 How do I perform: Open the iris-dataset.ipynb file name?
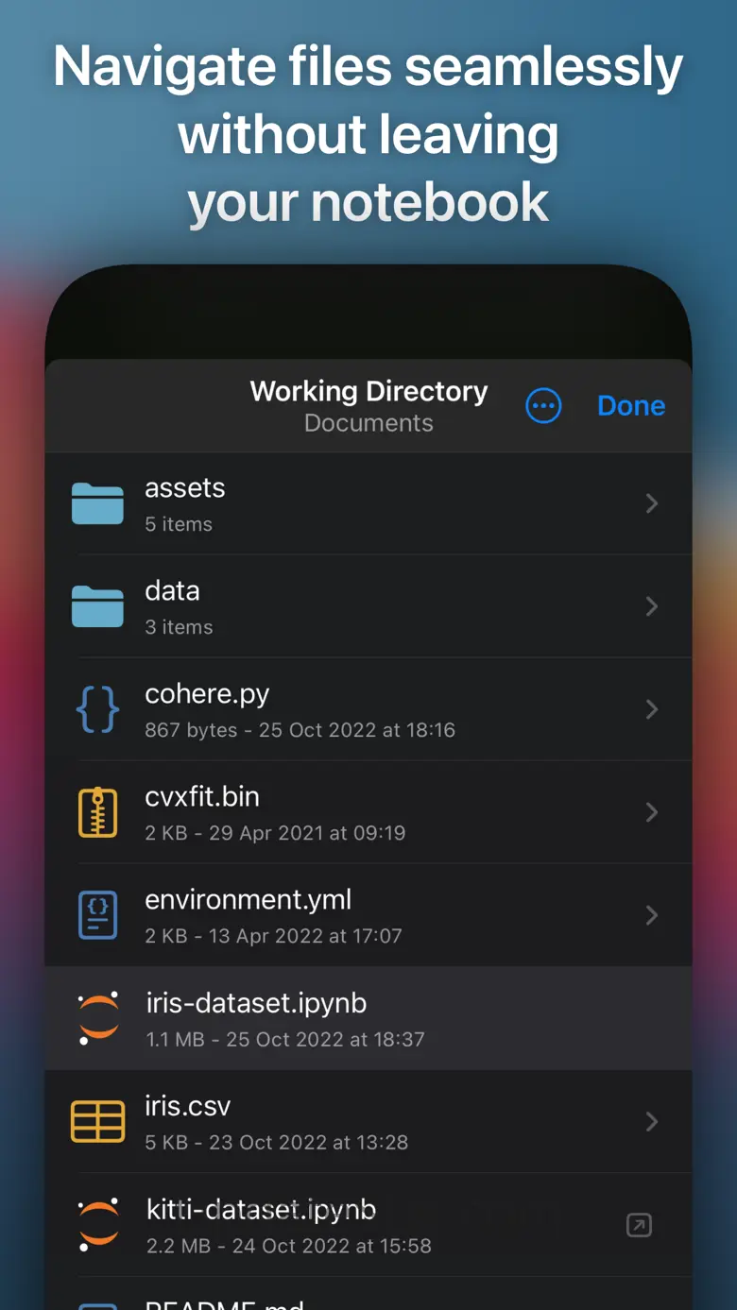point(256,1003)
